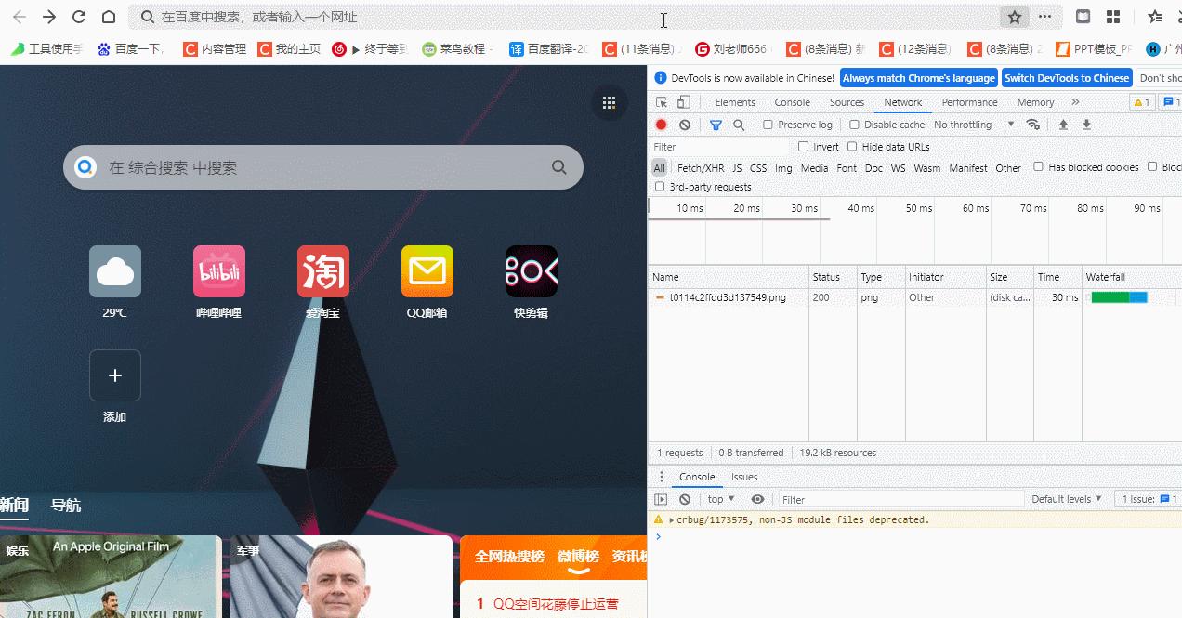
Task: Tick the 3rd-party requests checkbox
Action: pyautogui.click(x=660, y=187)
